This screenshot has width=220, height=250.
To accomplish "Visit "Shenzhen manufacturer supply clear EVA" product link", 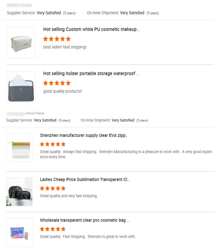I will click(84, 135).
